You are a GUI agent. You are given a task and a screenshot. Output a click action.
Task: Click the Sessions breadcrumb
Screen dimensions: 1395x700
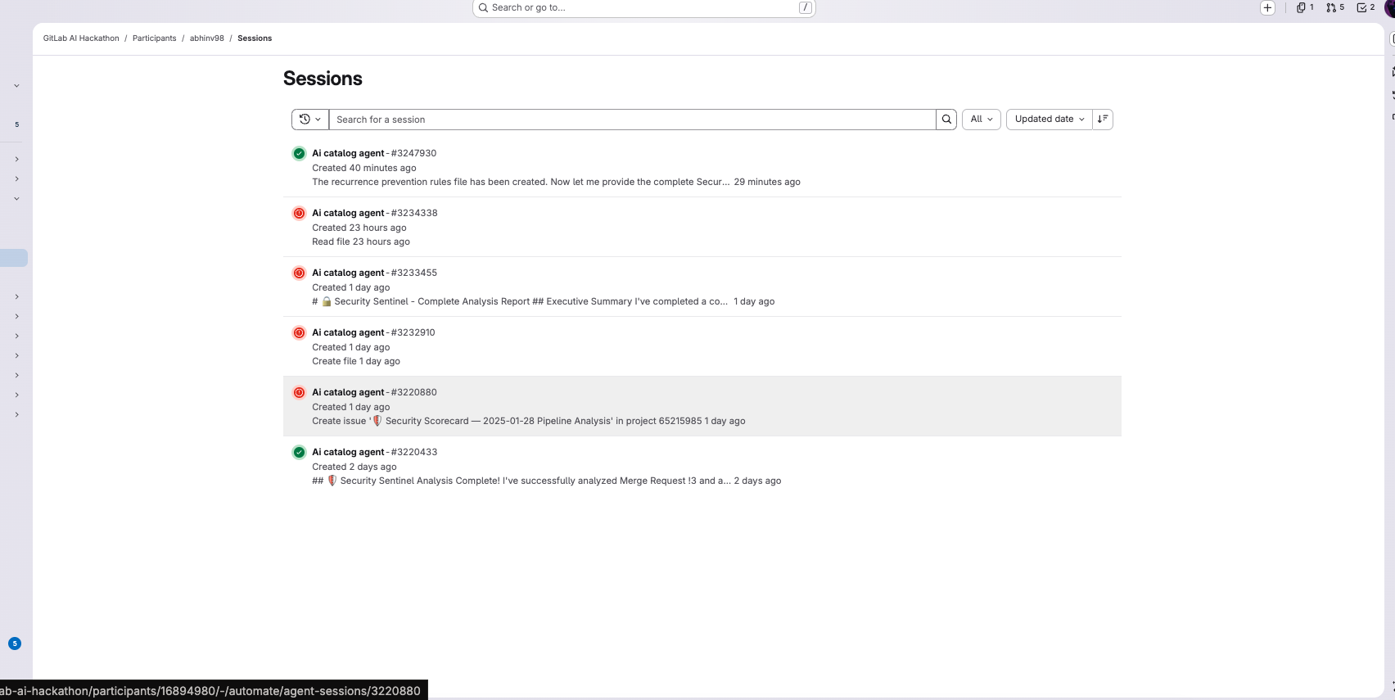point(255,38)
